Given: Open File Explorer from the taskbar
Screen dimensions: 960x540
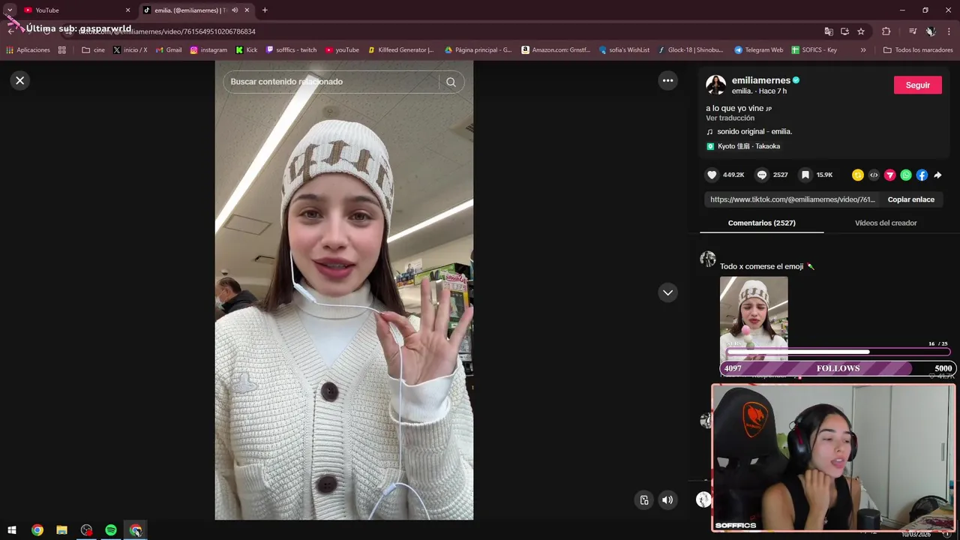Looking at the screenshot, I should pos(61,530).
